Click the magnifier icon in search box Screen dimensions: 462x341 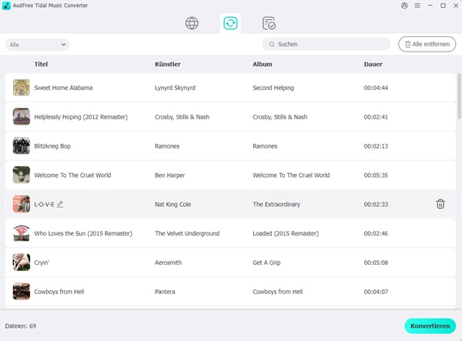point(272,45)
